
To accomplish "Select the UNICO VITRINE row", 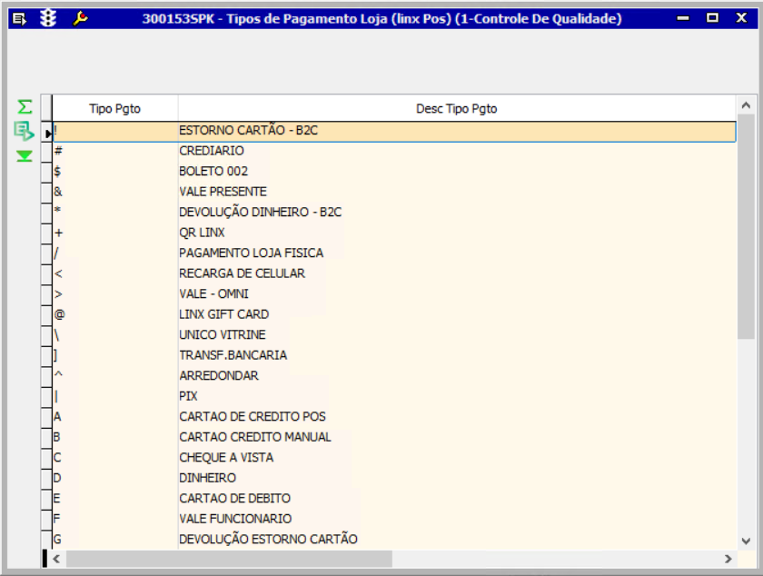I will tap(394, 335).
